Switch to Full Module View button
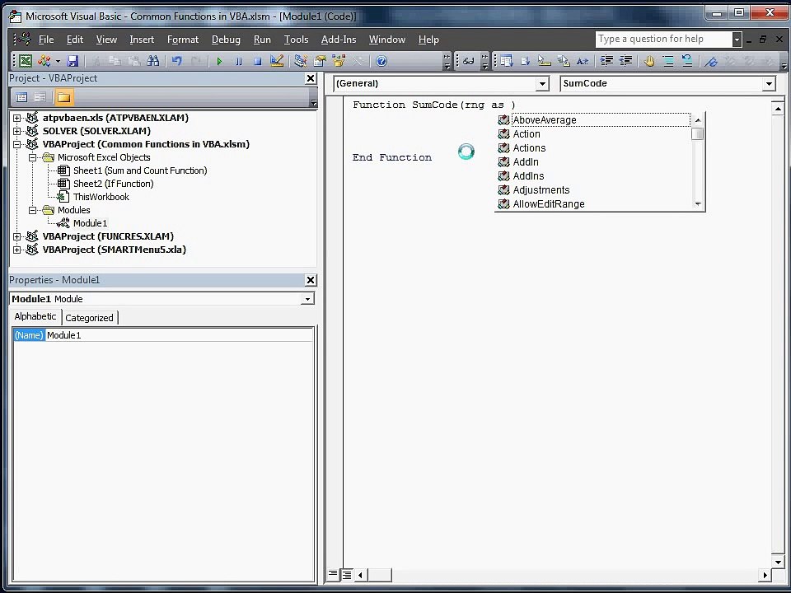The width and height of the screenshot is (791, 593). tap(347, 574)
